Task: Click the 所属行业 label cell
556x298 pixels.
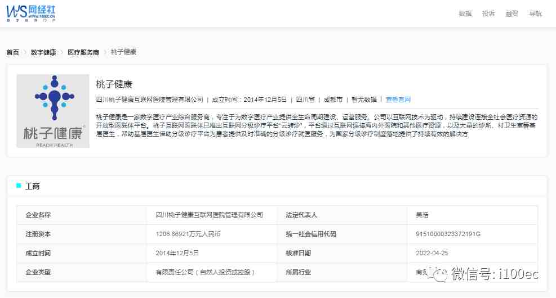Action: [342, 272]
